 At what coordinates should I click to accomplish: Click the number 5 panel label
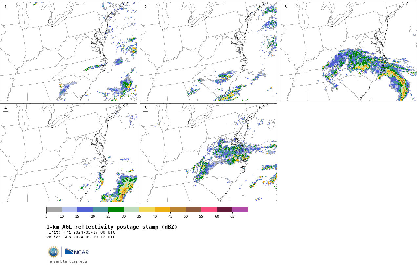pos(145,108)
